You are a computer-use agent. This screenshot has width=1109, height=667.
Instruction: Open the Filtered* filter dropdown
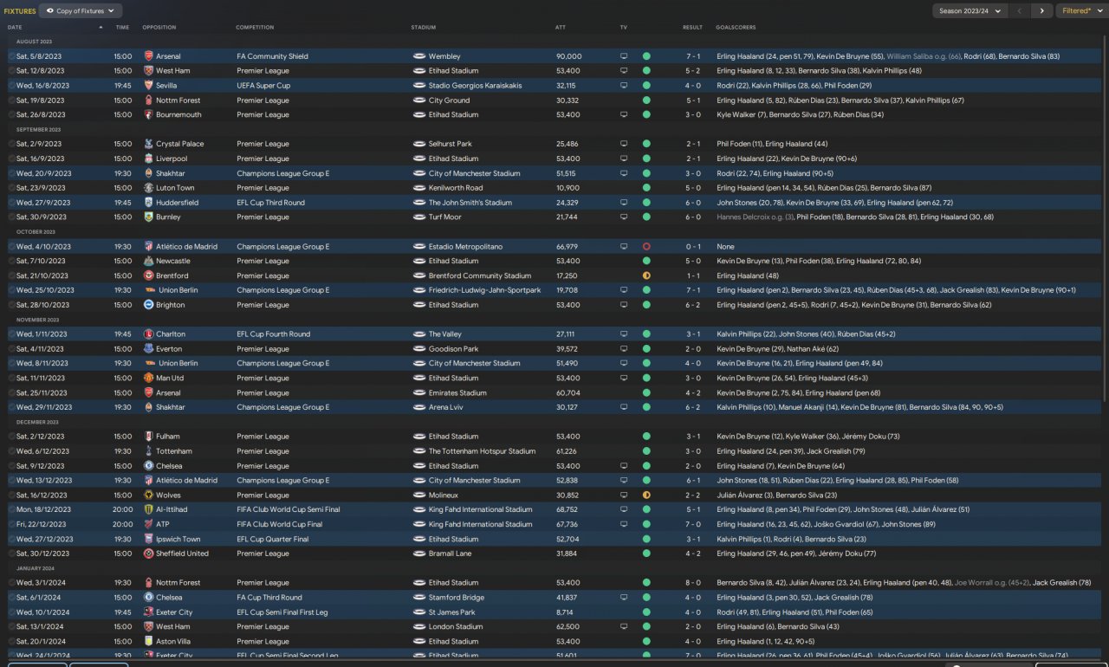click(x=1080, y=11)
